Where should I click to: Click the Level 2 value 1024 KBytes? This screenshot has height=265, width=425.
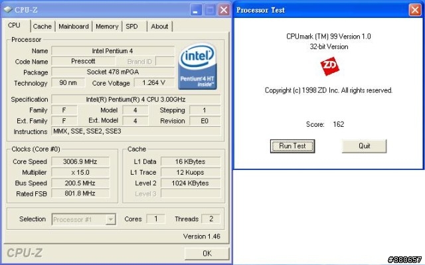click(191, 183)
